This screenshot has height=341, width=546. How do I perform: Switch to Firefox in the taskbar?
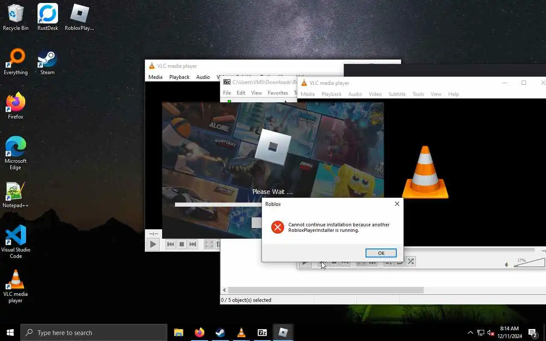pos(199,332)
